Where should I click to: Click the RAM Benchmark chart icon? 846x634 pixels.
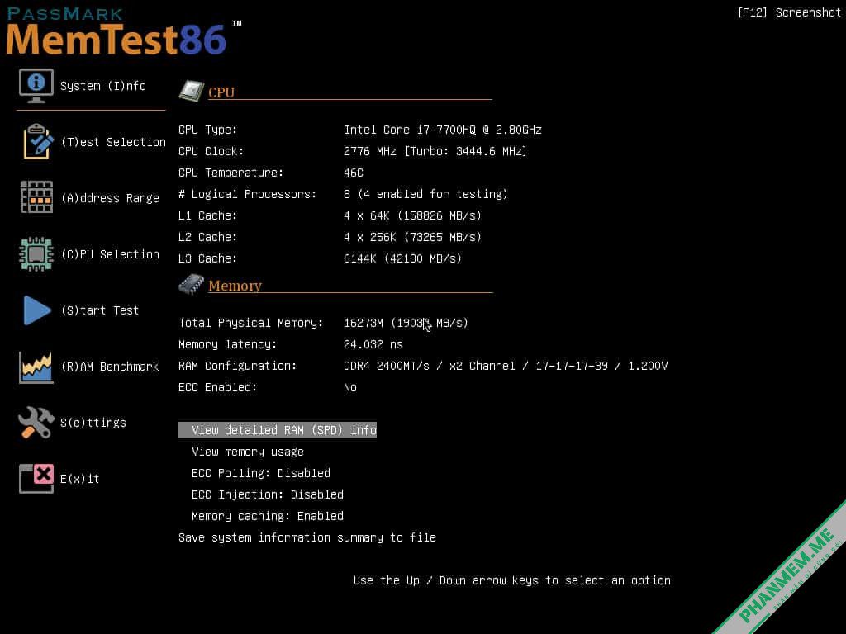click(36, 367)
